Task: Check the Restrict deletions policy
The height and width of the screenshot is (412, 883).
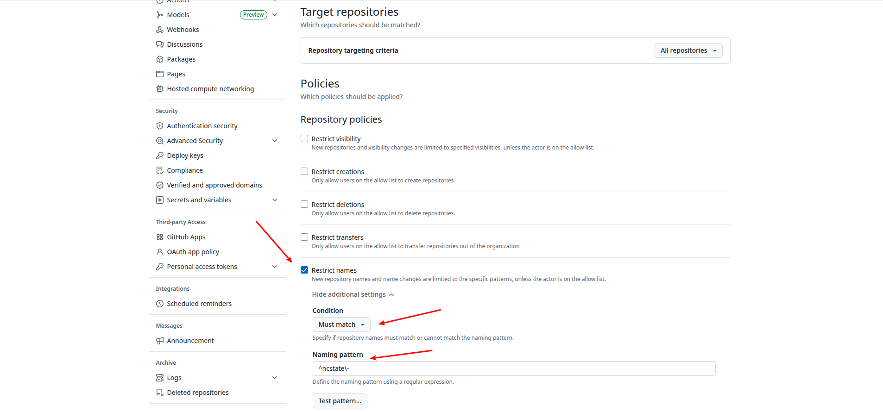Action: point(304,204)
